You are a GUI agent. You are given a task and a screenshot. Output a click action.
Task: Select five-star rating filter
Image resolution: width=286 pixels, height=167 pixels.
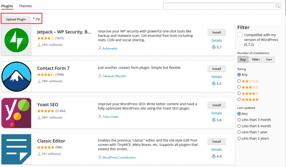tap(239, 100)
